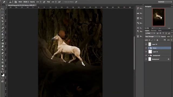Hide Layer 10 visibility eye
The width and height of the screenshot is (173, 97).
pyautogui.click(x=146, y=44)
